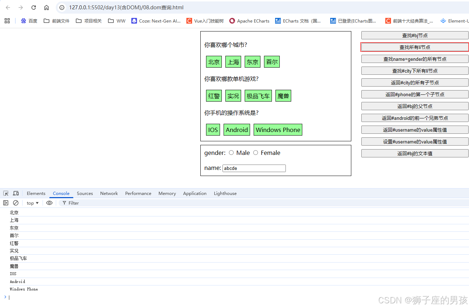Open the Coze: Next-Gen AI bookmark
The width and height of the screenshot is (469, 308).
(156, 21)
